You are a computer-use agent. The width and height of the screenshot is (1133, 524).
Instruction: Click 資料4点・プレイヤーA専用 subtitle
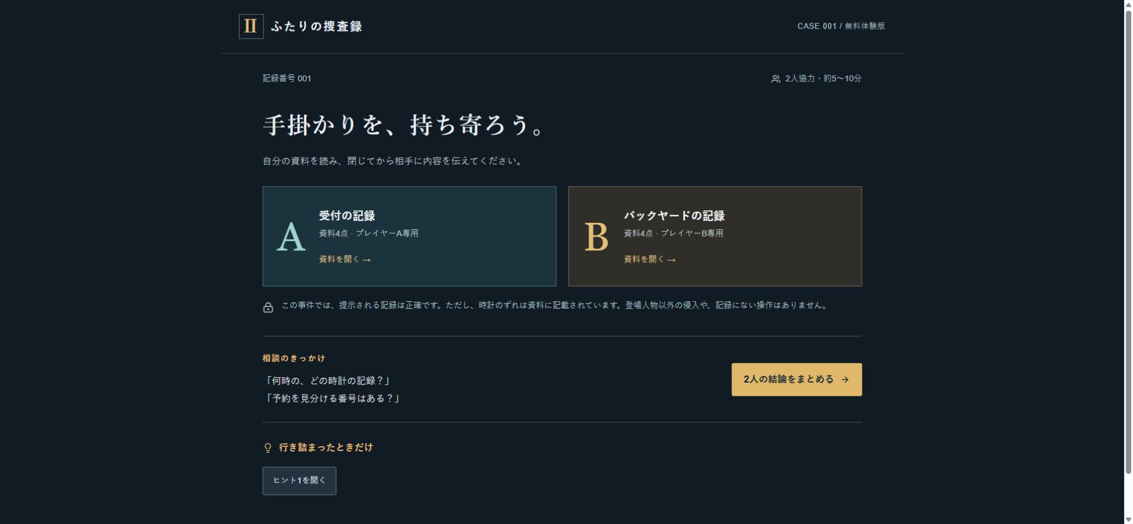click(x=369, y=233)
